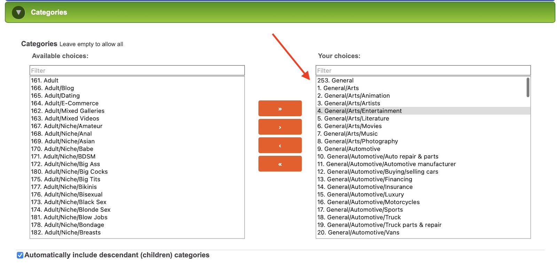Focus the Your choices filter field
557x266 pixels.
pyautogui.click(x=423, y=70)
